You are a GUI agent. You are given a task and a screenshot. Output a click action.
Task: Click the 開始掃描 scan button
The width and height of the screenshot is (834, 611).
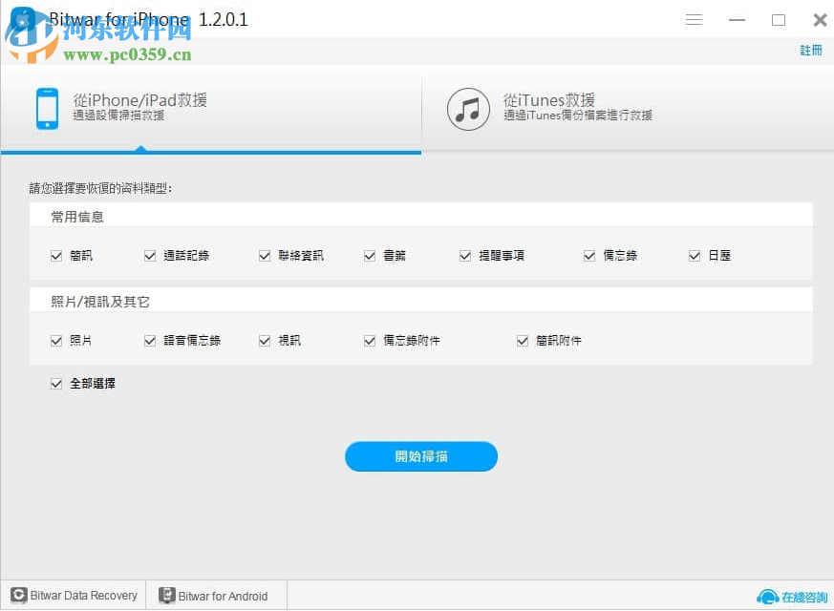[x=420, y=456]
